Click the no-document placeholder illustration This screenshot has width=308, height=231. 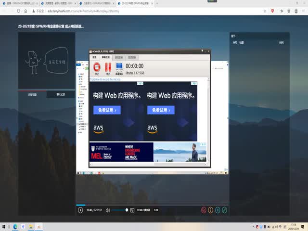(46, 60)
